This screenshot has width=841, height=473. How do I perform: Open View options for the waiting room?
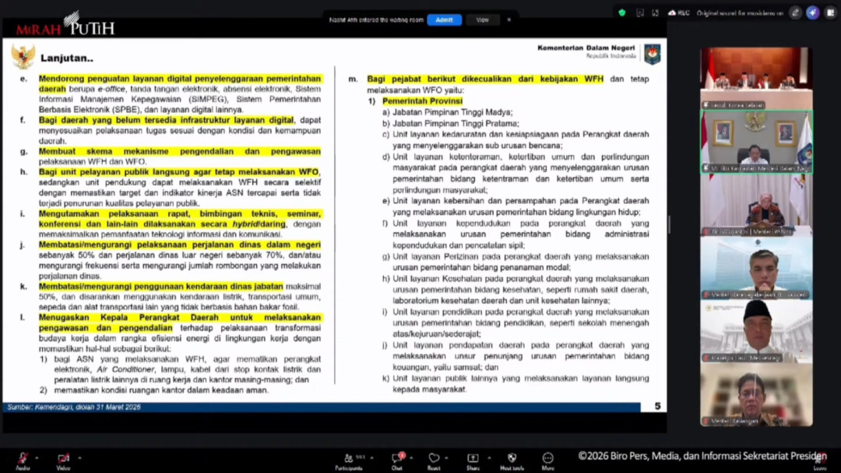click(484, 19)
